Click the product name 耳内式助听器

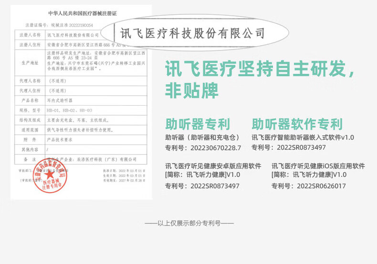(x=60, y=101)
